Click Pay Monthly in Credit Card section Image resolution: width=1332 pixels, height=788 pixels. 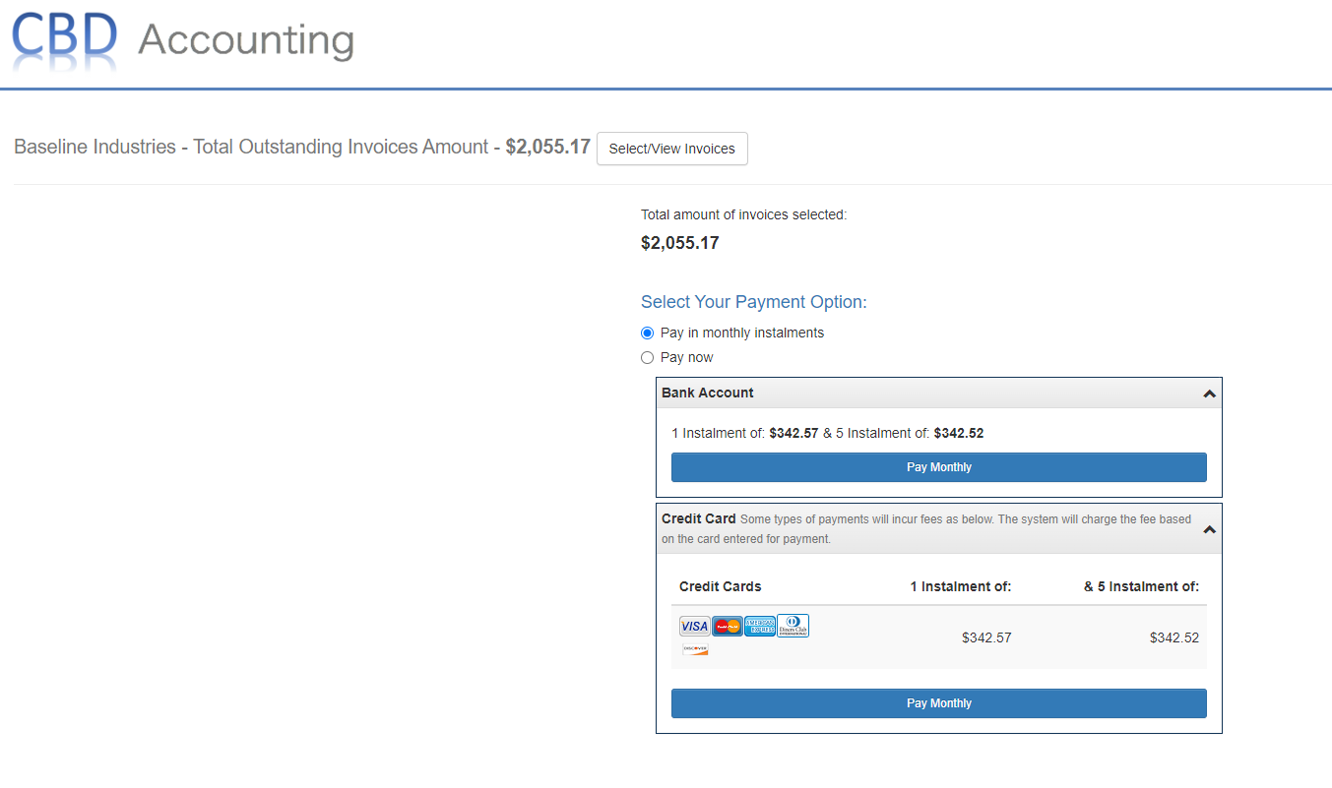tap(938, 702)
